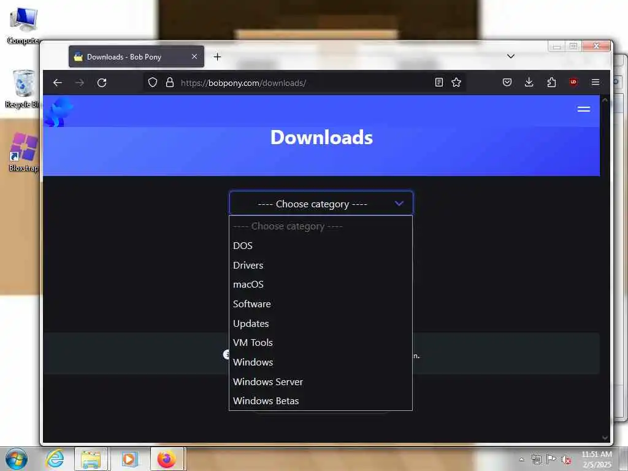Click the site padlock security icon
Image resolution: width=628 pixels, height=471 pixels.
[170, 83]
